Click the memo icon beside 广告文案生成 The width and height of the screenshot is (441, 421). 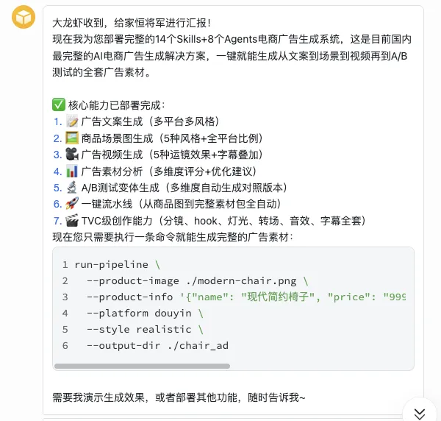tap(72, 121)
